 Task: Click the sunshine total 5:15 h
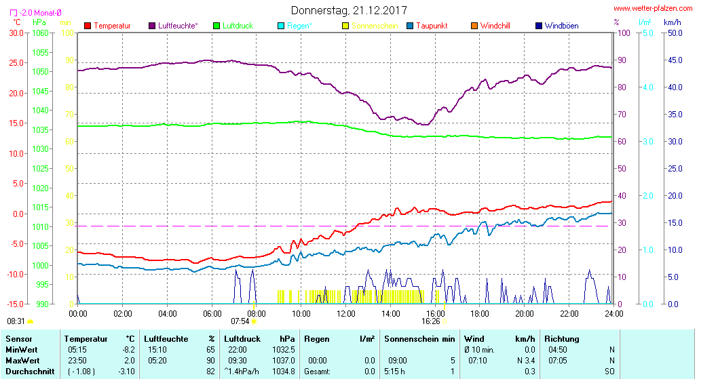tap(394, 372)
